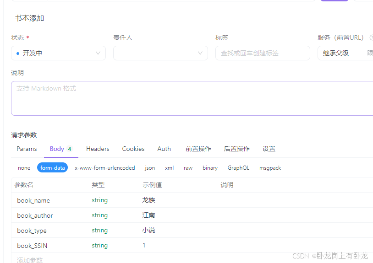Click the book_author parameter name cell
The image size is (373, 263).
[x=35, y=215]
